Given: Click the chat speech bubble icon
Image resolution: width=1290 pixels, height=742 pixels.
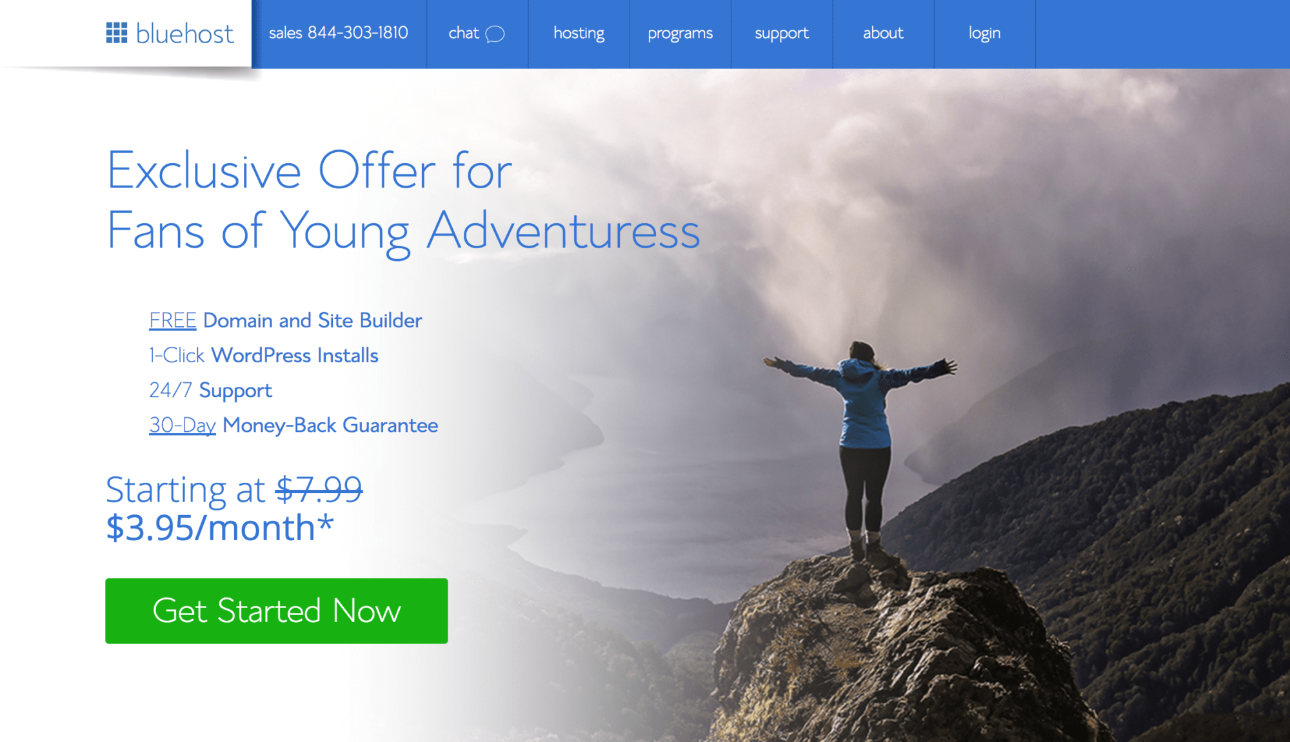Looking at the screenshot, I should click(x=495, y=34).
